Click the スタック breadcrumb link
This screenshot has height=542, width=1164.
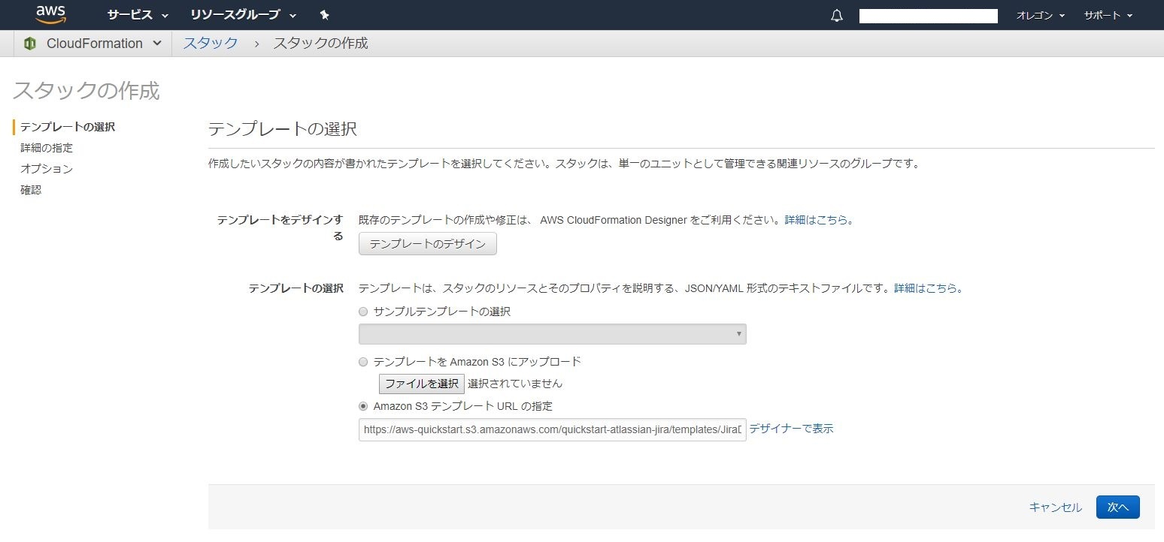pyautogui.click(x=211, y=44)
